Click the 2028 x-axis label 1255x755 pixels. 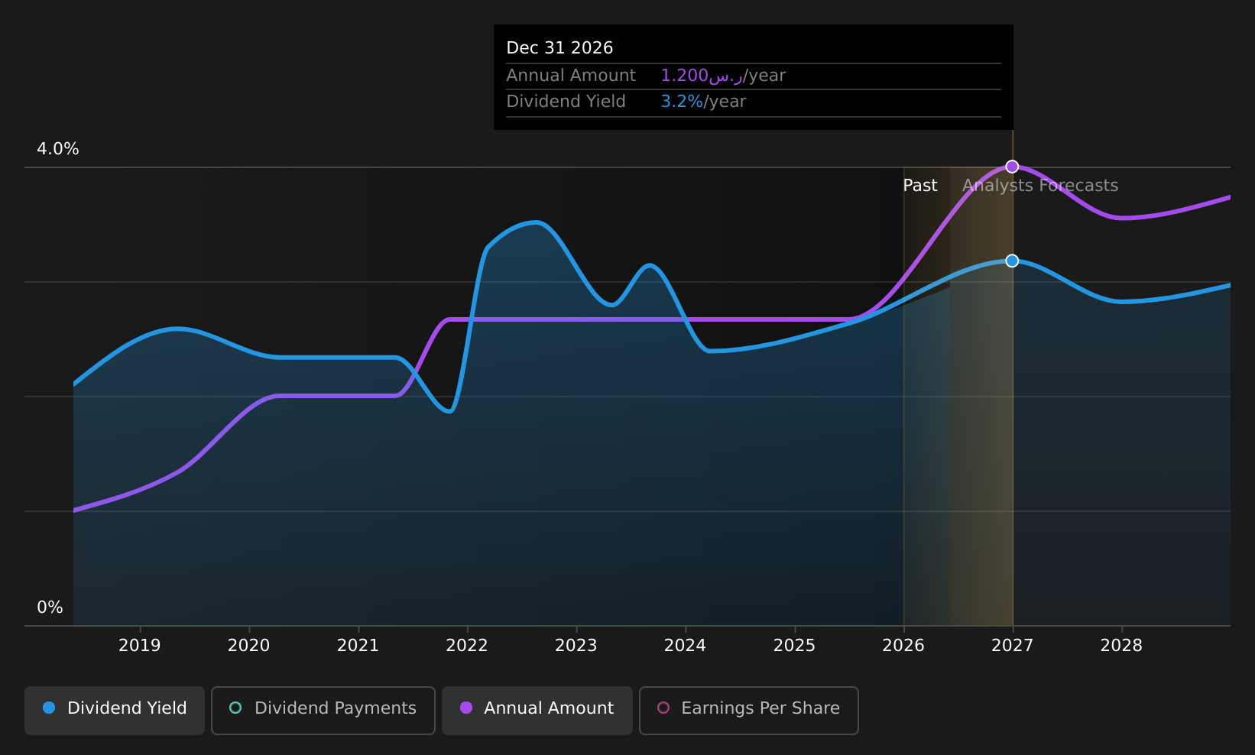tap(1121, 646)
